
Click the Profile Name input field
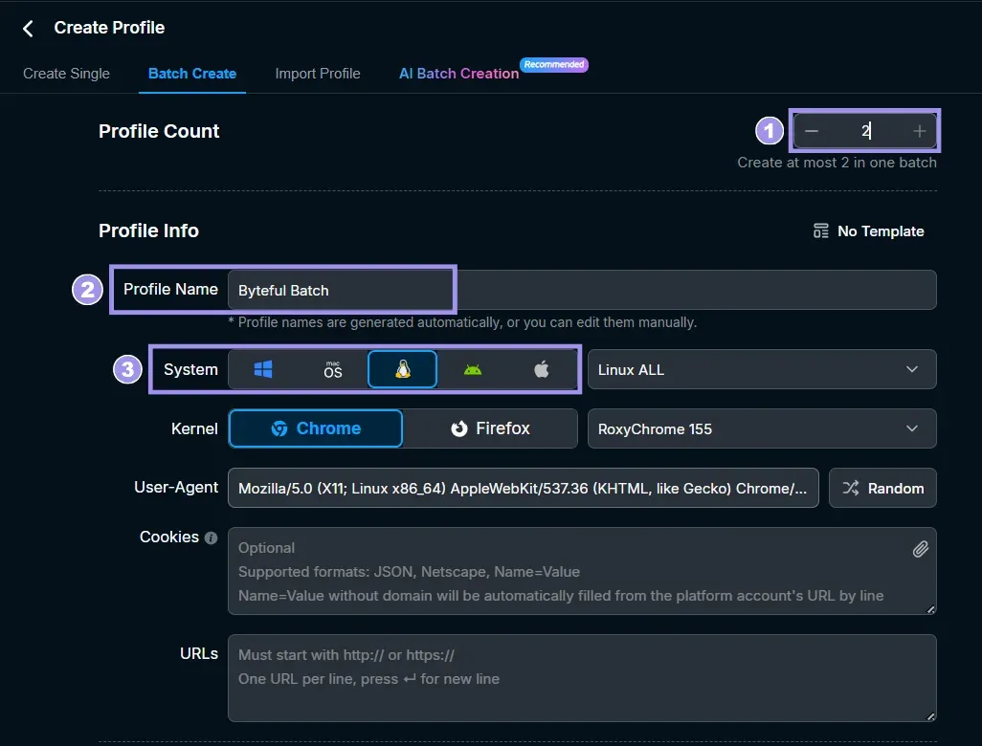pos(582,290)
